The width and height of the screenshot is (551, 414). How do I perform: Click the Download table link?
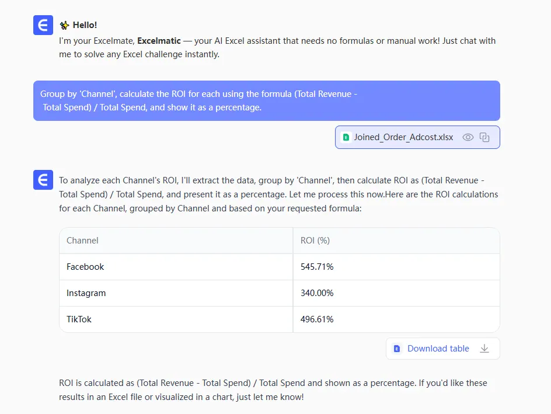pyautogui.click(x=438, y=349)
